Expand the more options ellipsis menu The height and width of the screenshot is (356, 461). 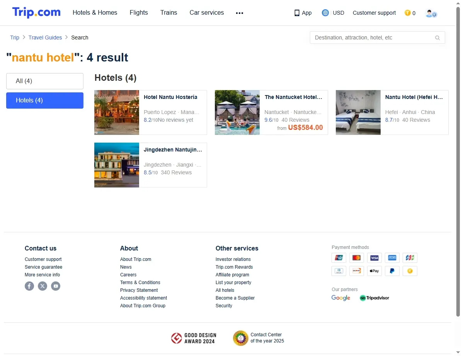tap(240, 13)
